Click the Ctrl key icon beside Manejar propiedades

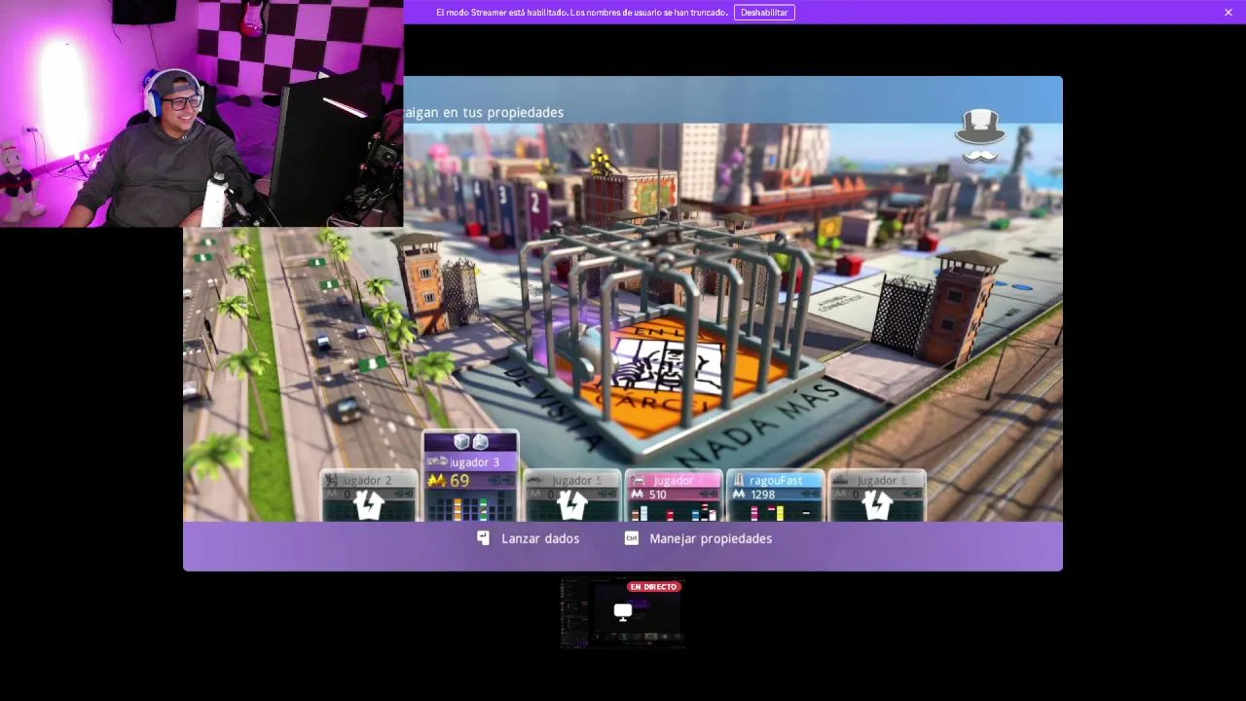[631, 538]
